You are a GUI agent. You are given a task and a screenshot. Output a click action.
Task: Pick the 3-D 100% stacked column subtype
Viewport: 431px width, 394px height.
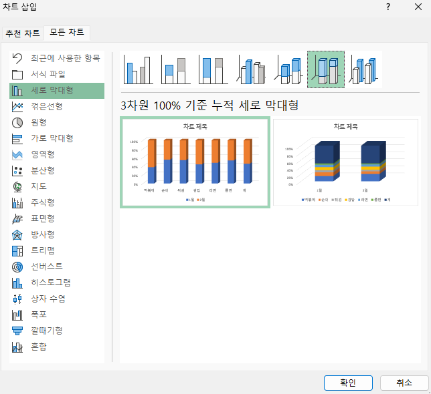coord(326,69)
